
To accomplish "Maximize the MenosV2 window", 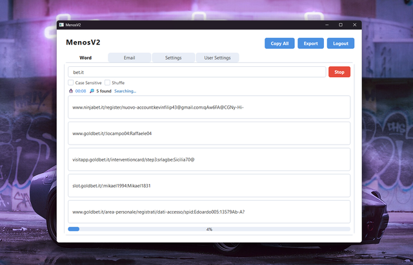I will (341, 24).
